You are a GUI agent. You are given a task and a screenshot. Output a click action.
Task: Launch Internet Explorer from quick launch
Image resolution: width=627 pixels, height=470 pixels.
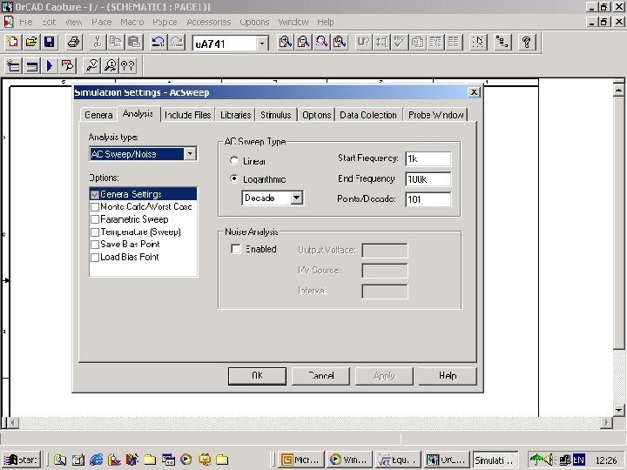click(97, 460)
